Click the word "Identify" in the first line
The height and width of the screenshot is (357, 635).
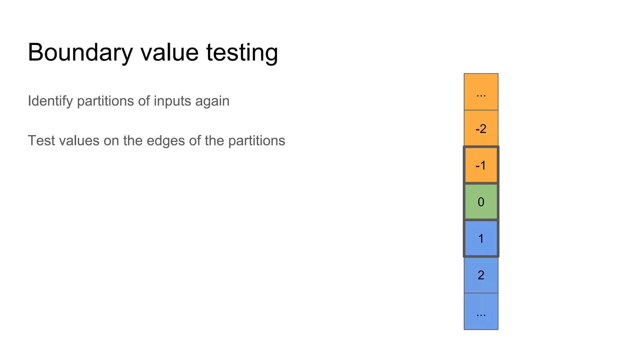pos(50,101)
